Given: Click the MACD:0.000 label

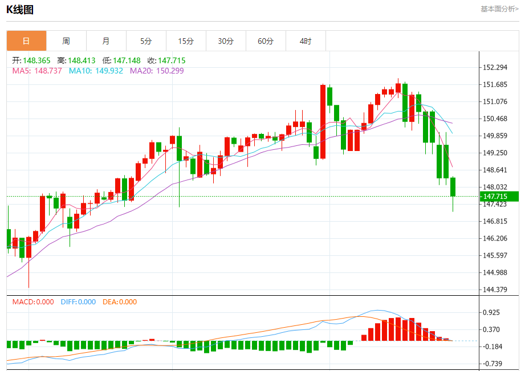Looking at the screenshot, I should click(33, 301).
